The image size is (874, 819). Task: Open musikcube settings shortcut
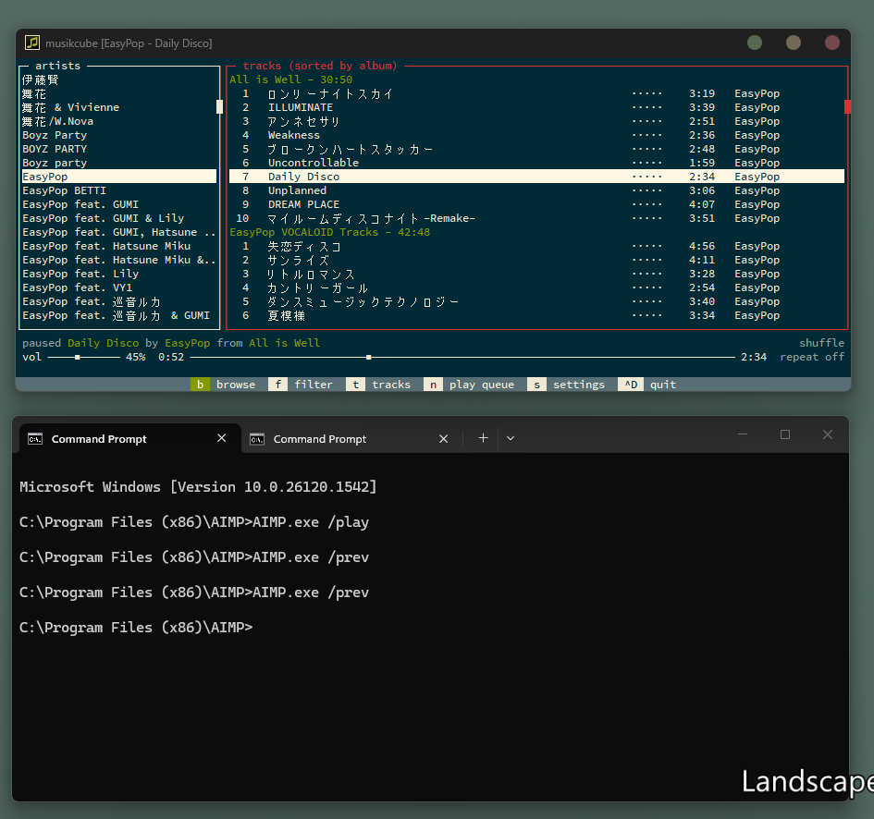[566, 385]
